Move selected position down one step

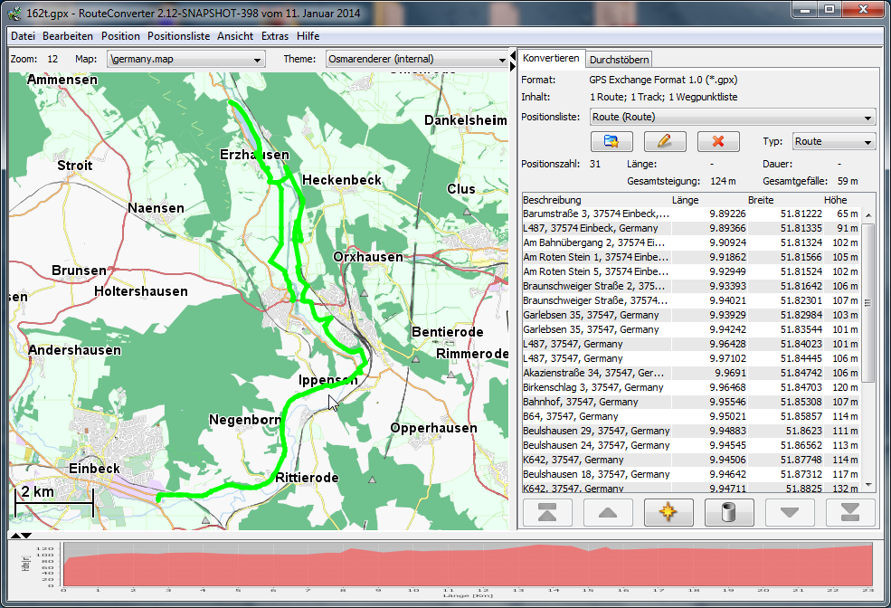[790, 512]
